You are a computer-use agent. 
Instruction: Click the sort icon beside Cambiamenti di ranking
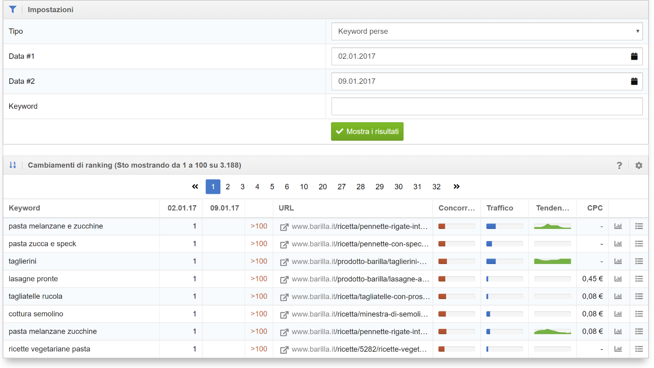click(x=13, y=165)
